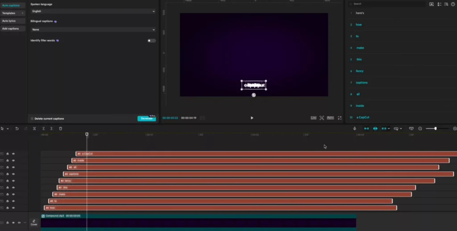Switch to the Auto lyrics tab
This screenshot has width=457, height=231.
point(9,21)
